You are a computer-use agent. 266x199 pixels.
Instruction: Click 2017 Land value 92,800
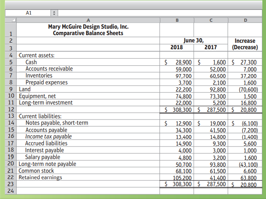(x=218, y=89)
